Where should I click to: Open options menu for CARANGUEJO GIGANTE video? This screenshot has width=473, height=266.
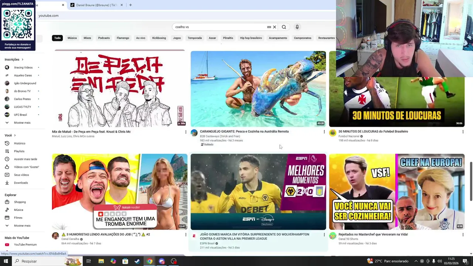tap(324, 132)
